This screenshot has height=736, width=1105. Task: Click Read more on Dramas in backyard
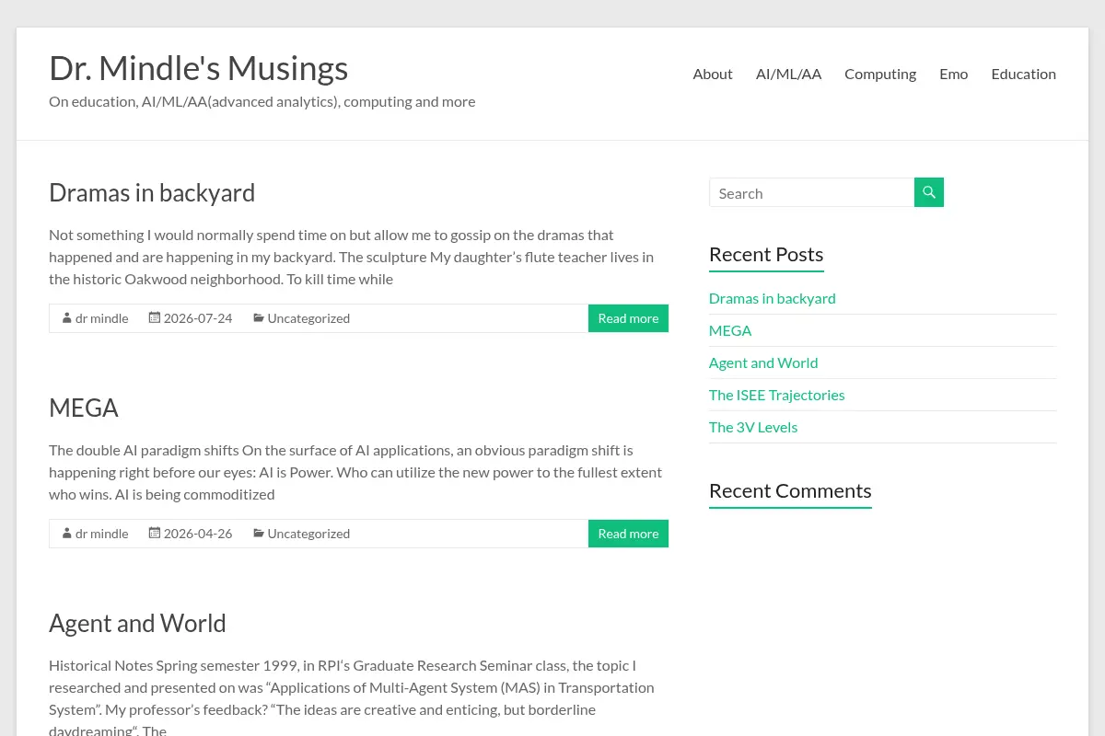coord(628,318)
